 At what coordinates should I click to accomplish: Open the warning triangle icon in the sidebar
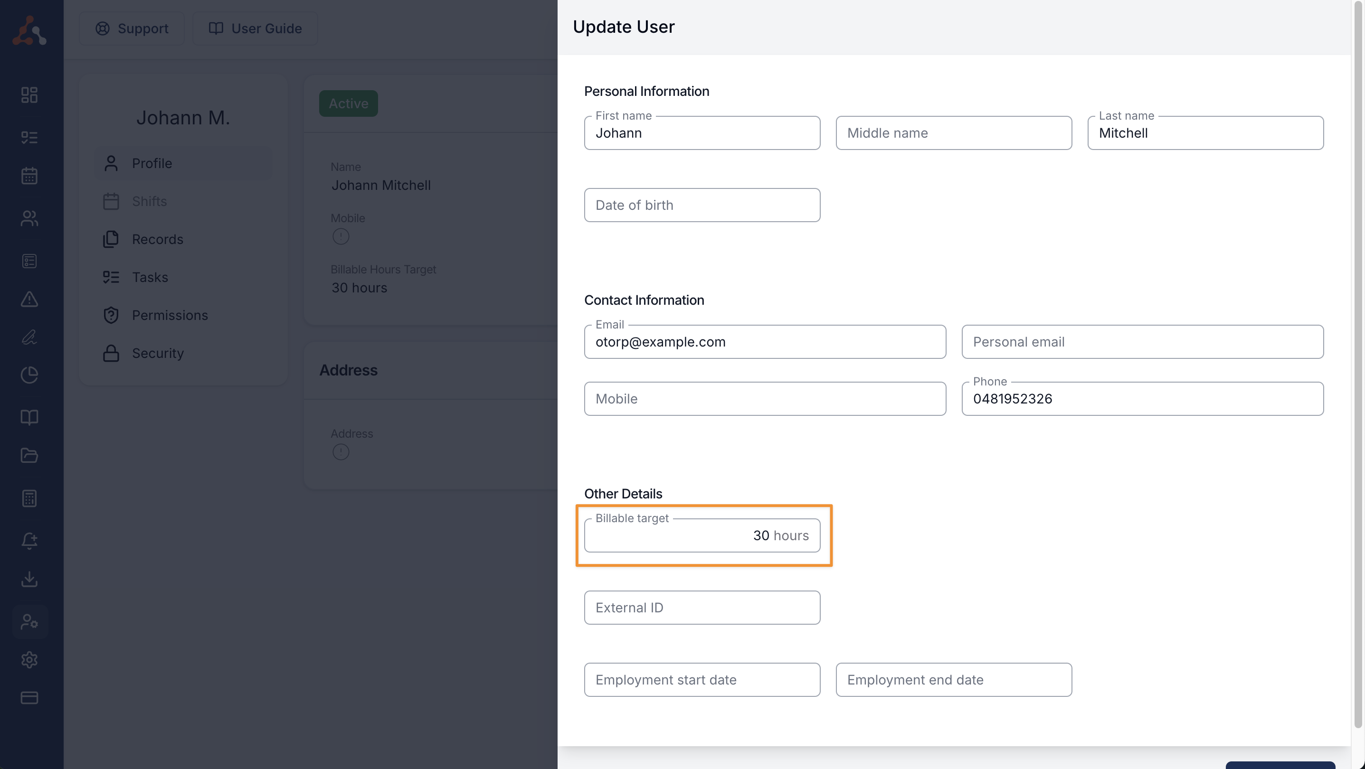29,299
